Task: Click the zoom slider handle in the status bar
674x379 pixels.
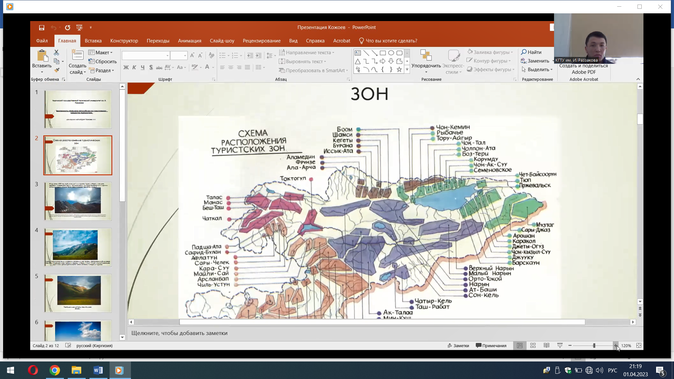Action: [x=594, y=346]
